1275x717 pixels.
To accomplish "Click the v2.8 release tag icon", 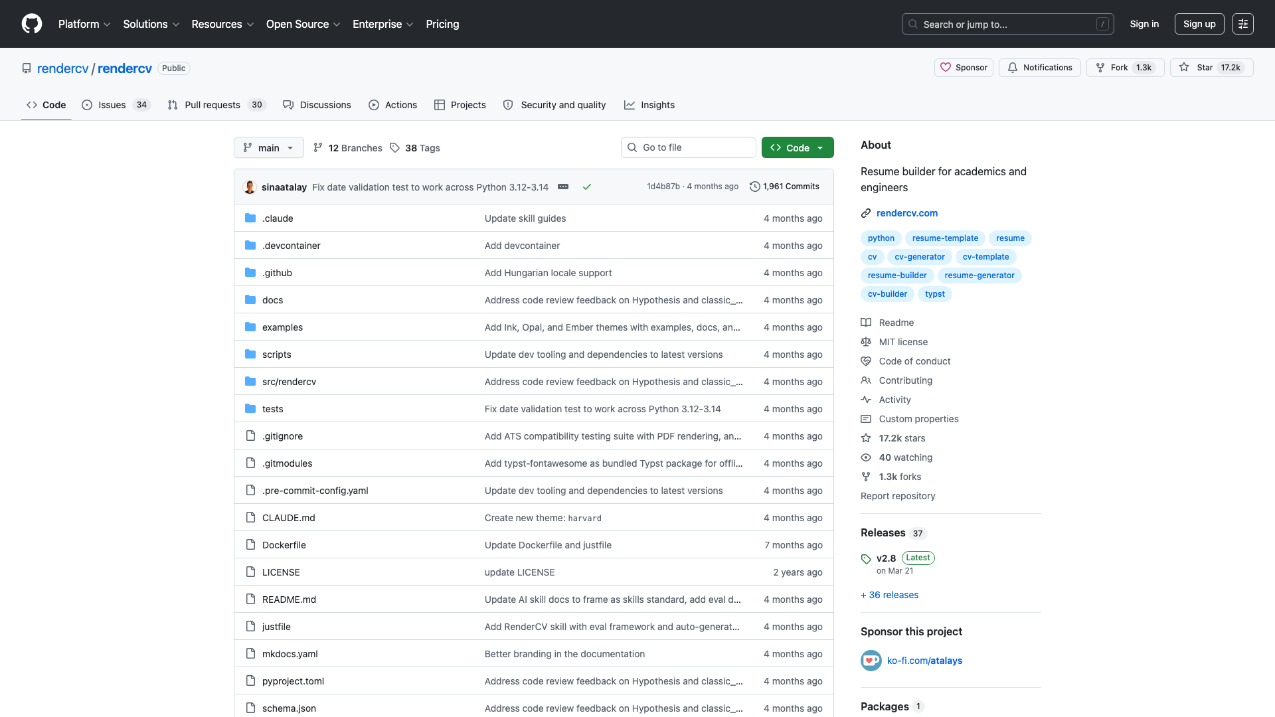I will click(866, 559).
